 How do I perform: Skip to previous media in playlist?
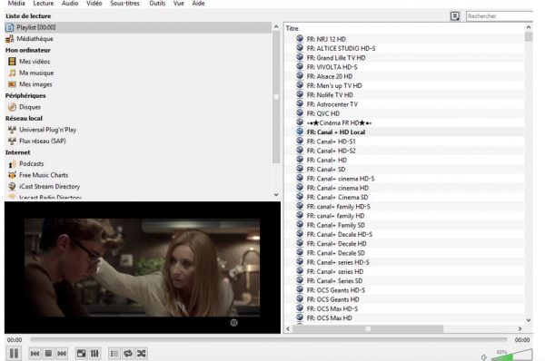pyautogui.click(x=35, y=354)
